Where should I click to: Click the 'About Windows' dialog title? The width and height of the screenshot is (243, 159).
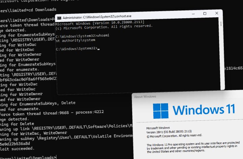(x=145, y=96)
